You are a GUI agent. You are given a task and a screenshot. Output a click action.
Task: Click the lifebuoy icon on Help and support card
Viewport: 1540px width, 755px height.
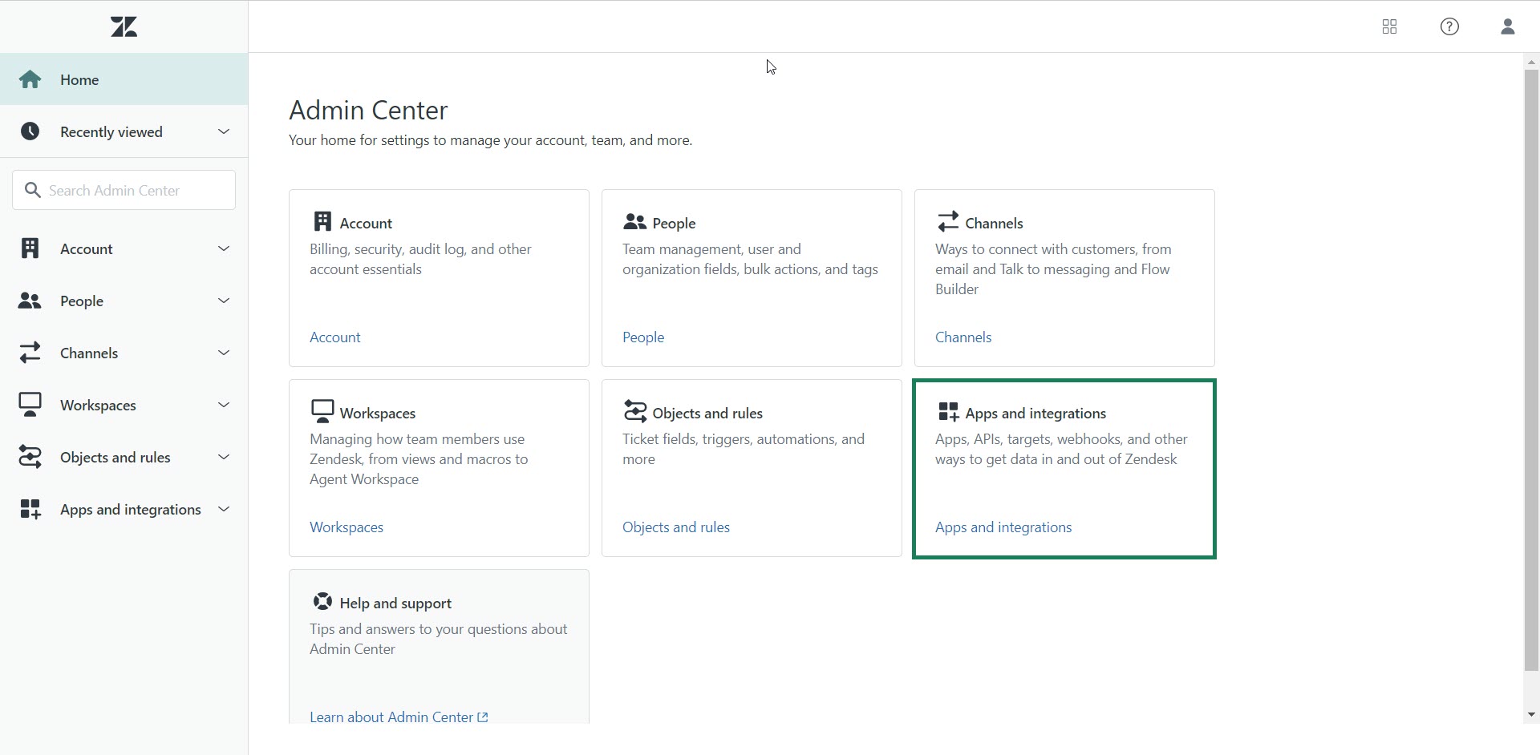point(322,602)
